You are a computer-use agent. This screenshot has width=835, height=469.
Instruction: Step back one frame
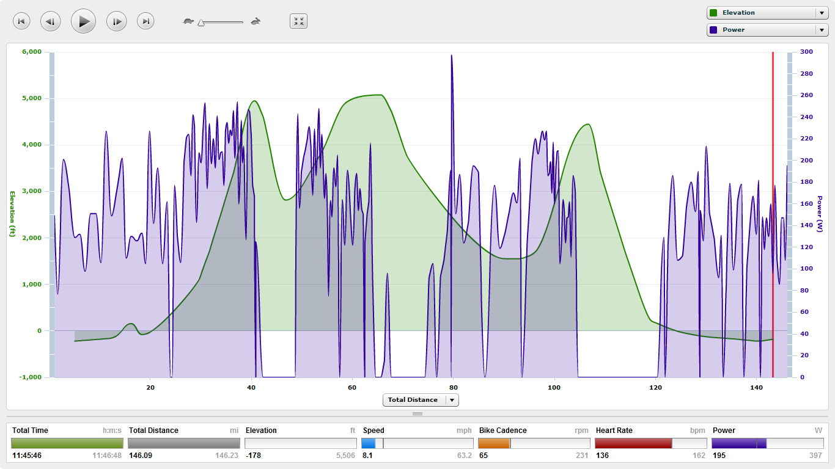tap(51, 21)
